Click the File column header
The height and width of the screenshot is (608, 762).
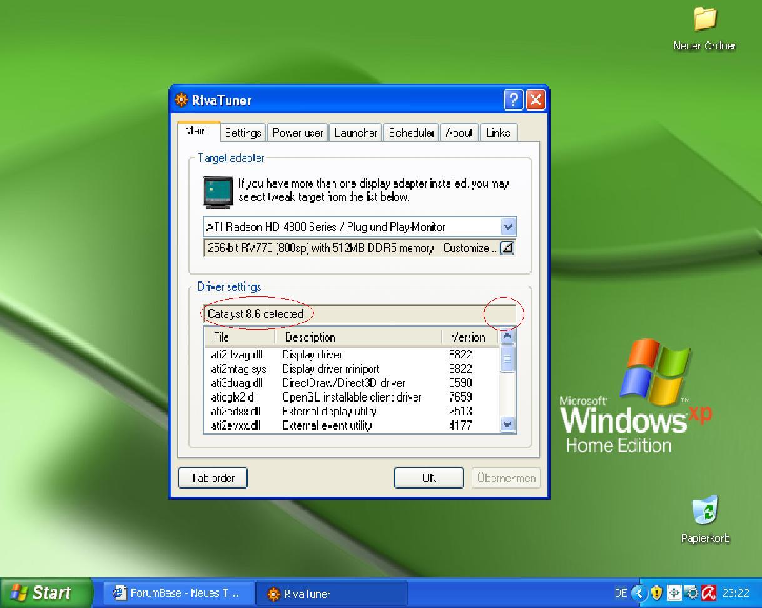tap(239, 337)
